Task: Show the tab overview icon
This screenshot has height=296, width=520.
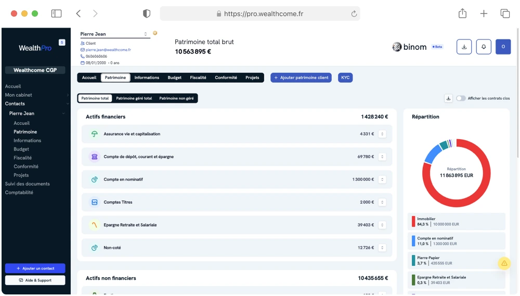Action: [505, 14]
